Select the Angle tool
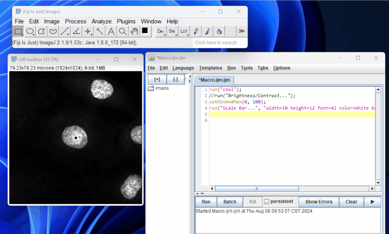 [x=76, y=32]
